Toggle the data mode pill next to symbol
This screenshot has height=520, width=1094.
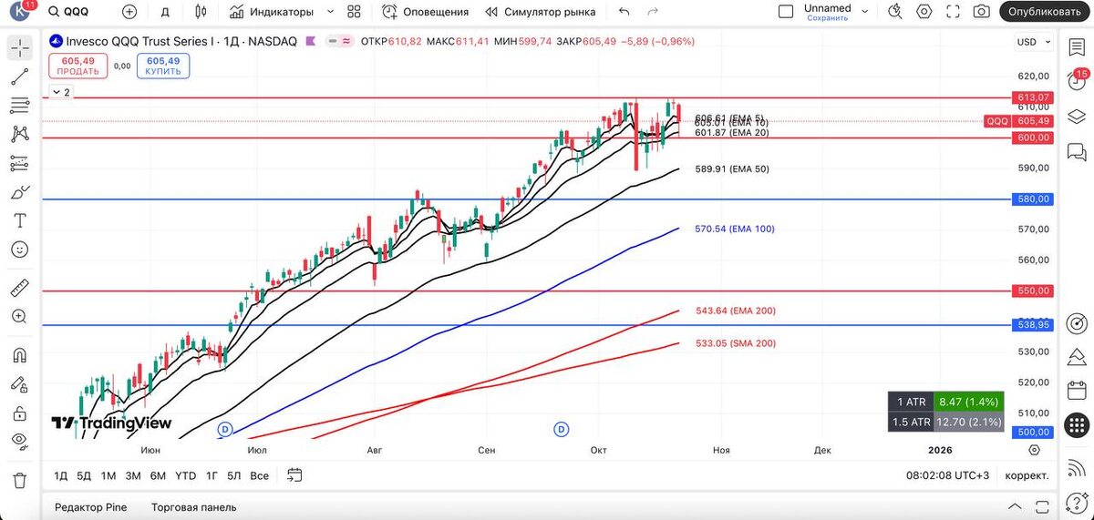(341, 42)
